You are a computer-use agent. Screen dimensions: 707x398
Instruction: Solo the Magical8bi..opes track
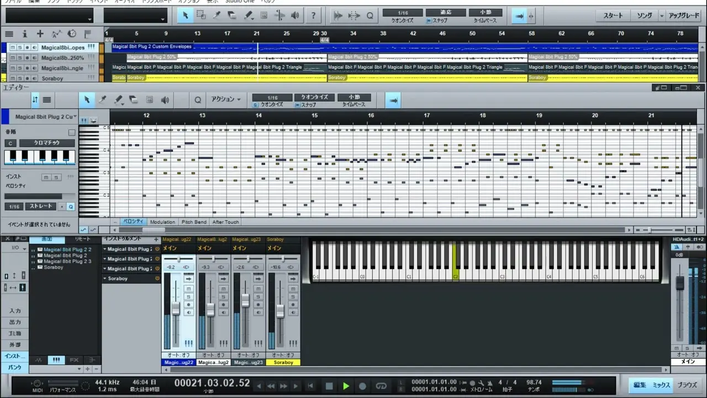pos(19,48)
